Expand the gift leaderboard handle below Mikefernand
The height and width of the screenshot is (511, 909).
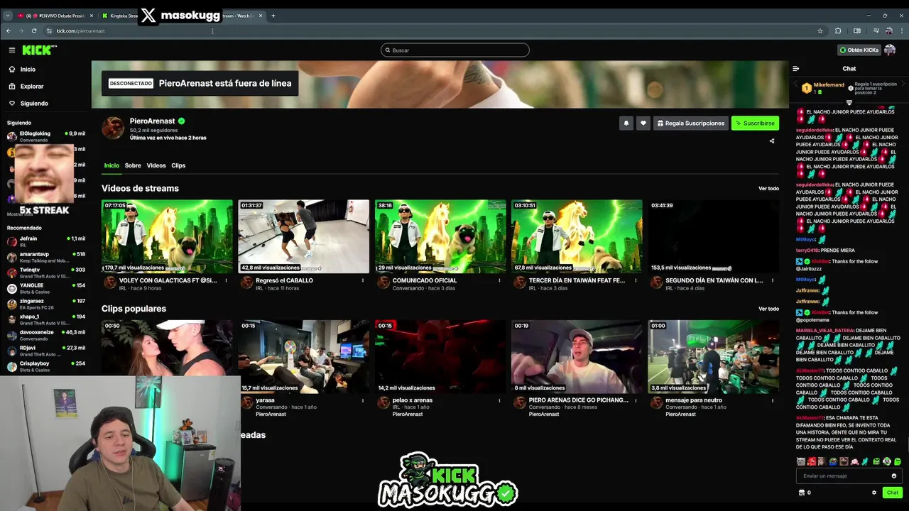point(849,103)
